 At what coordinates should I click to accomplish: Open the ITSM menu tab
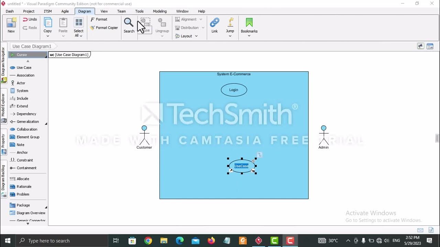tap(48, 11)
